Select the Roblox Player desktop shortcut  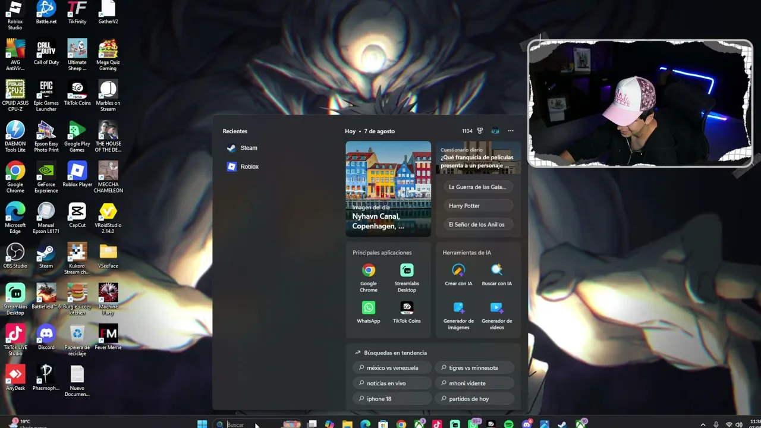(x=77, y=175)
